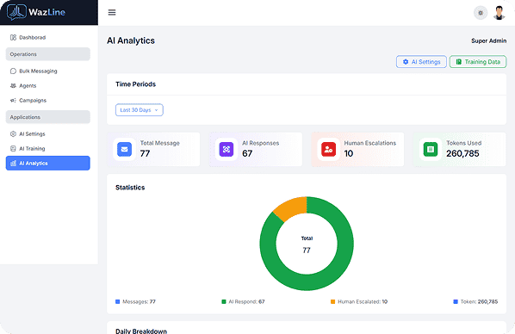The height and width of the screenshot is (334, 515).
Task: Click the donut center Total 77
Action: point(307,244)
